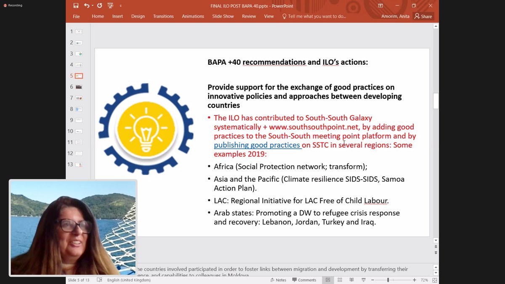Toggle the Notes pane button
This screenshot has height=284, width=505.
tap(278, 280)
